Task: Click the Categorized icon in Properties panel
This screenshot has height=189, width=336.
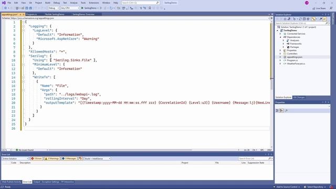Action: pyautogui.click(x=277, y=111)
